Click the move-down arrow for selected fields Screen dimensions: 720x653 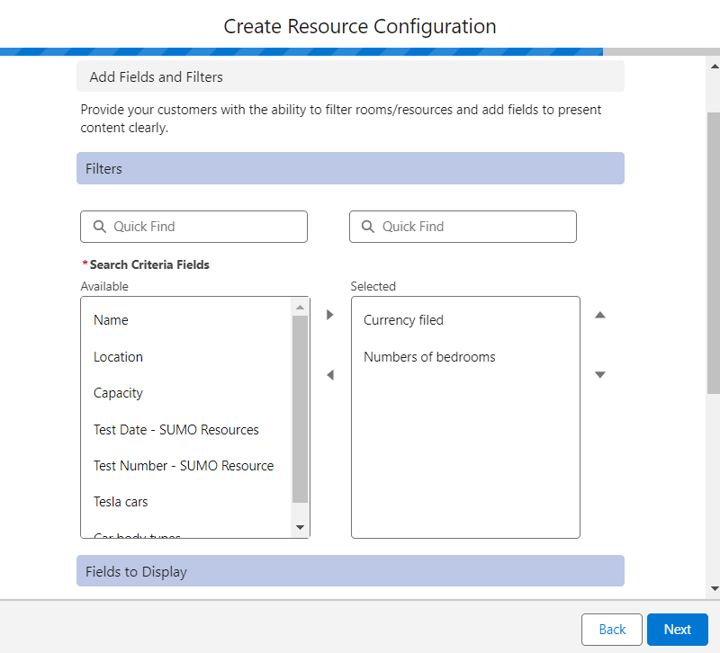[x=600, y=375]
